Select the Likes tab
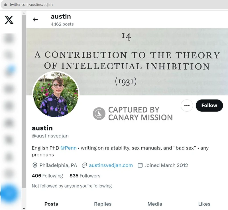This screenshot has width=228, height=210. point(204,204)
